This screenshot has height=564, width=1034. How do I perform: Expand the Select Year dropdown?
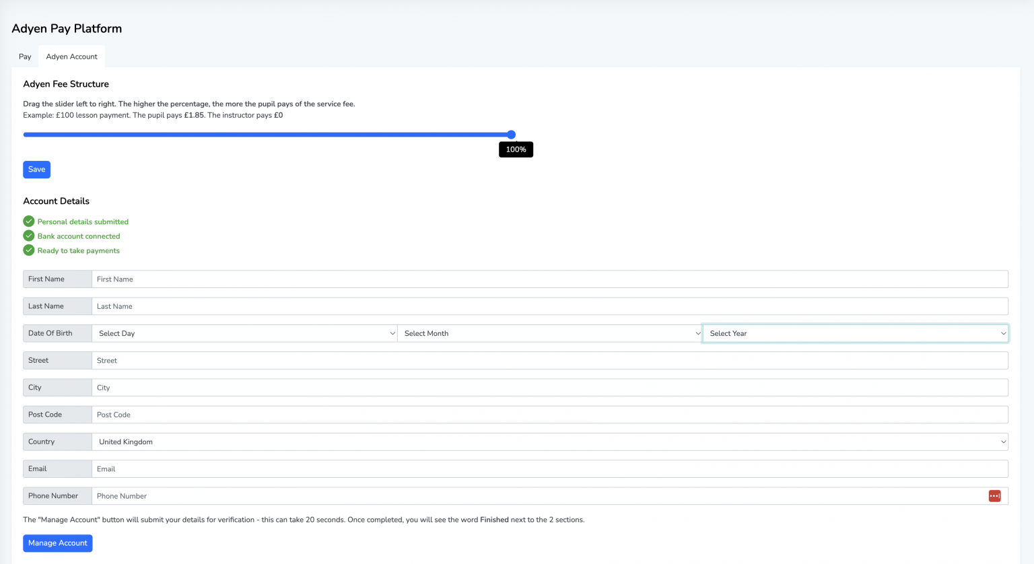(x=855, y=332)
